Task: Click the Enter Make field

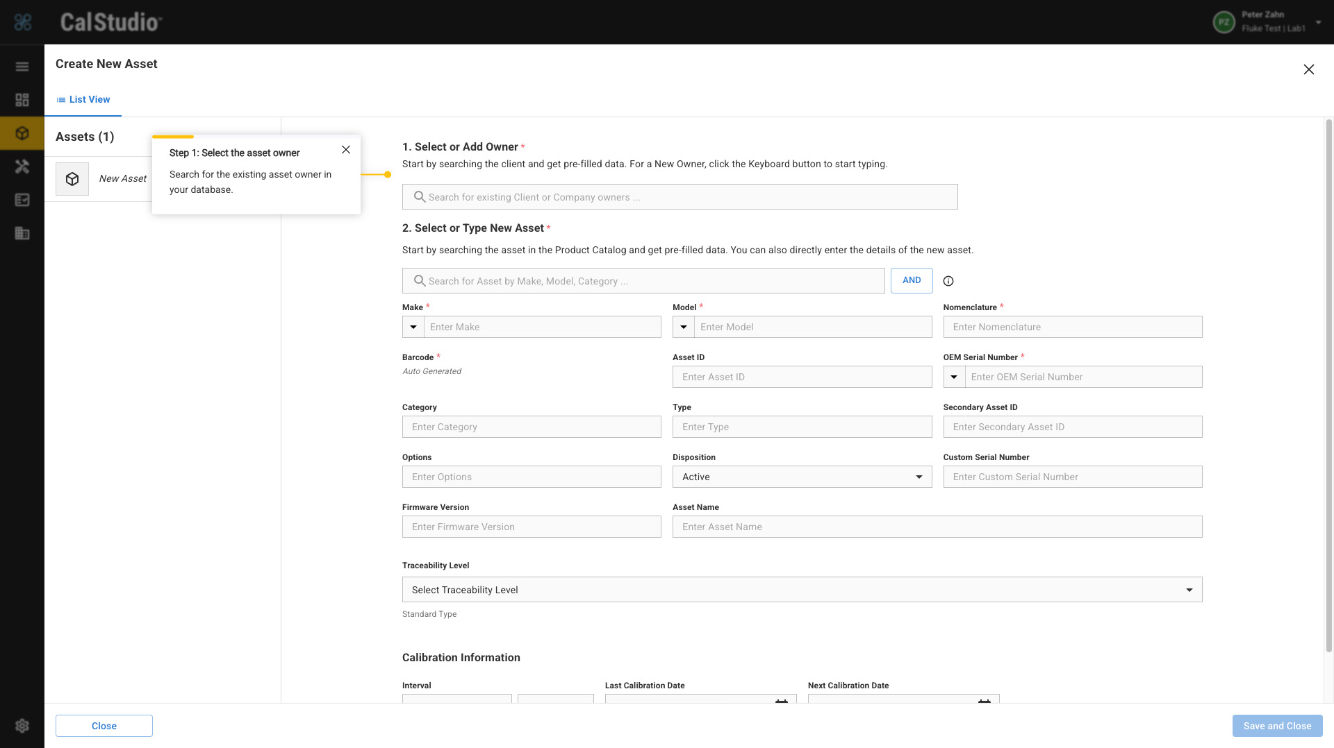Action: click(x=543, y=327)
